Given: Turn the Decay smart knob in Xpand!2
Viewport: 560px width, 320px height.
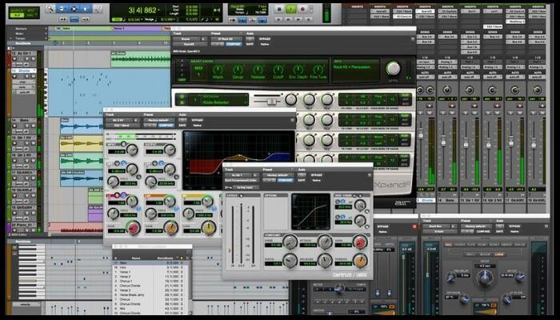Looking at the screenshot, I should [238, 70].
